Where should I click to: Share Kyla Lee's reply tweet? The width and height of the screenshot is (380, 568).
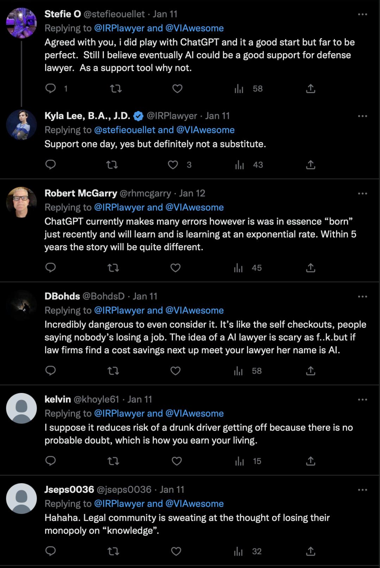click(x=310, y=165)
